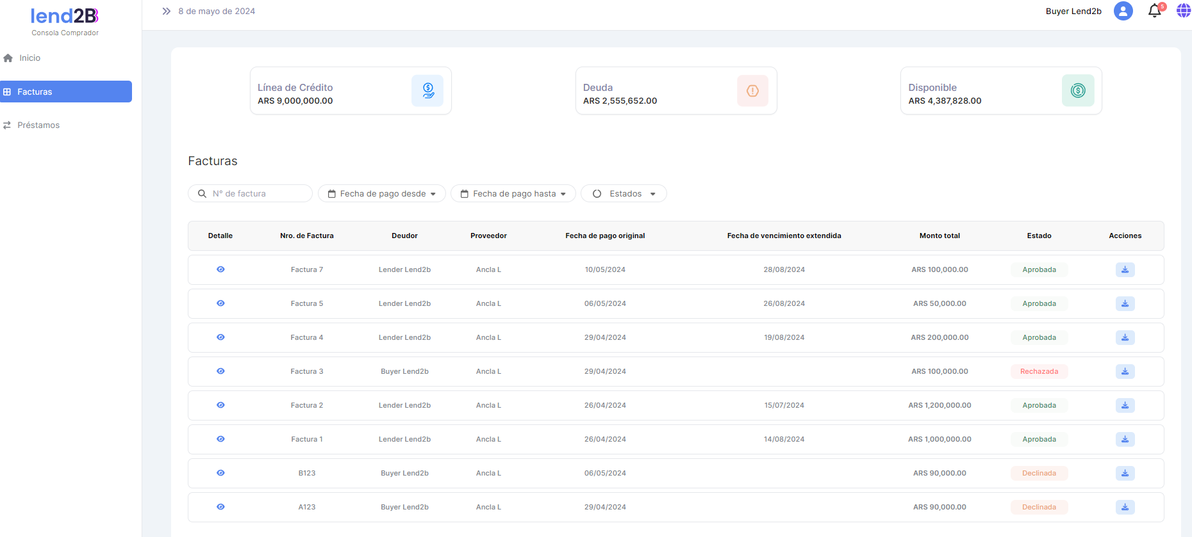Open the Buyer Lend2b user avatar
Viewport: 1192px width, 537px height.
click(x=1123, y=11)
